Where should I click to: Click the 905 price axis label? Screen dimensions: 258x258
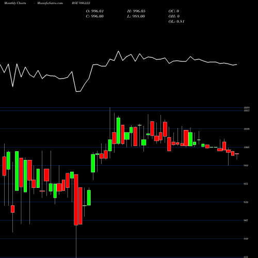(x=246, y=220)
